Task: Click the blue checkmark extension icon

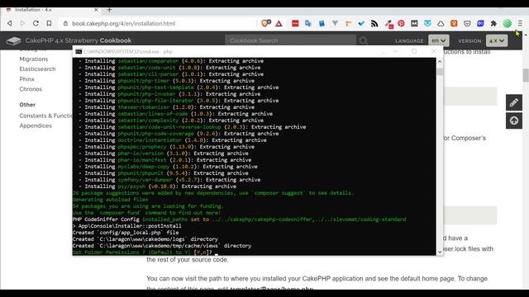Action: [x=361, y=23]
